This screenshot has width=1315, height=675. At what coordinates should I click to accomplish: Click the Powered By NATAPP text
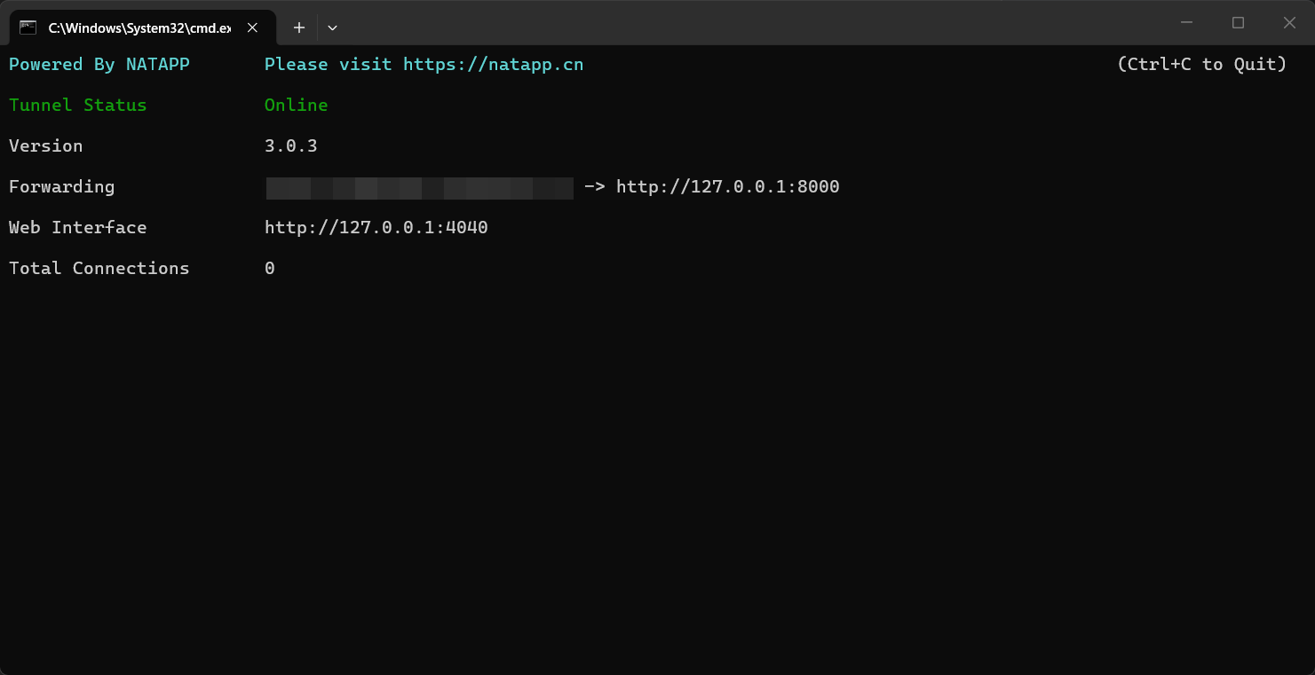point(99,65)
